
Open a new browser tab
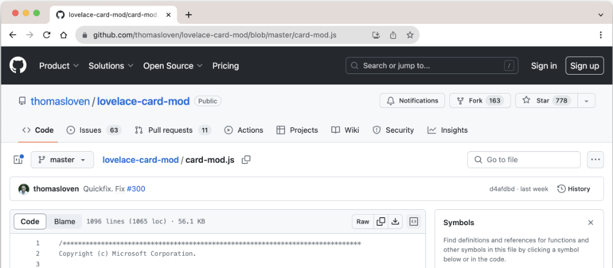(188, 15)
